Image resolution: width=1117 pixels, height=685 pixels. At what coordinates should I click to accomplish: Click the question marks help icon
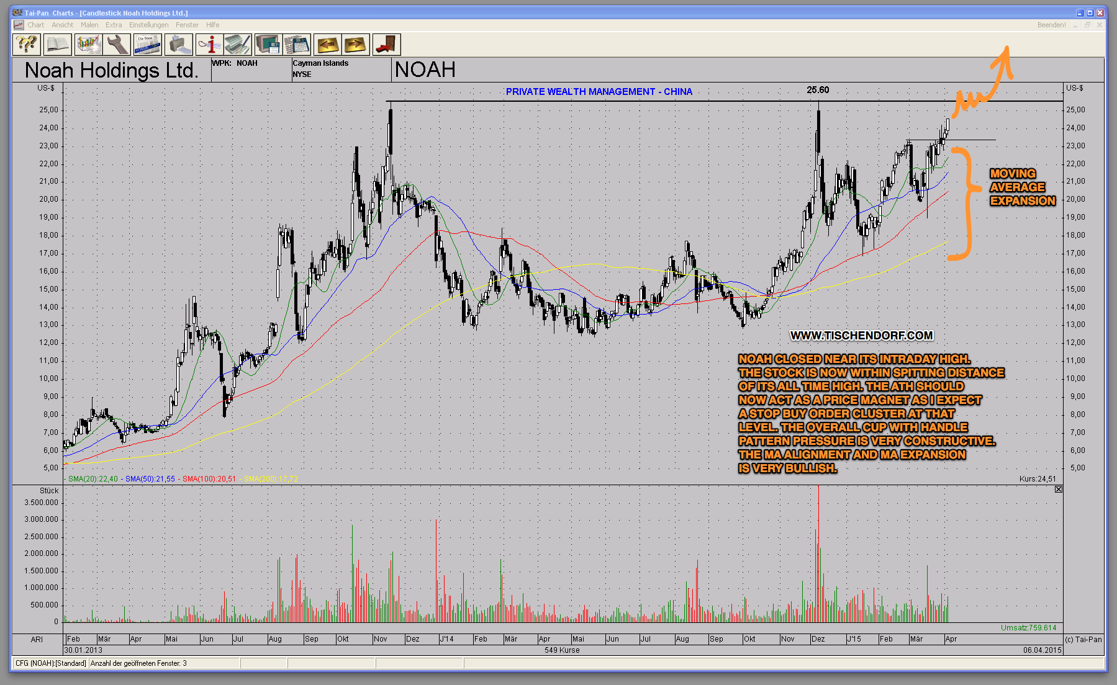[27, 45]
